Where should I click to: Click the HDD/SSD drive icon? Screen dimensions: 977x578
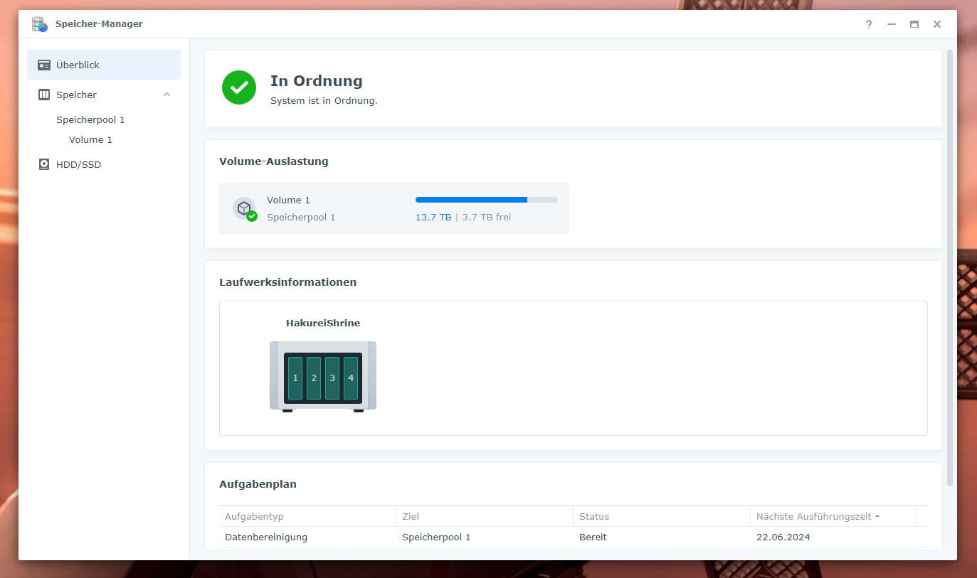[x=44, y=164]
